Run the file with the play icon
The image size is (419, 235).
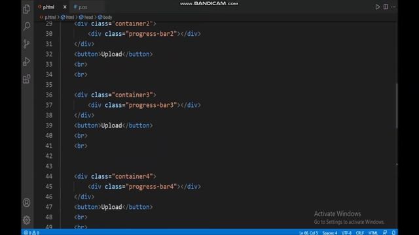pyautogui.click(x=377, y=7)
